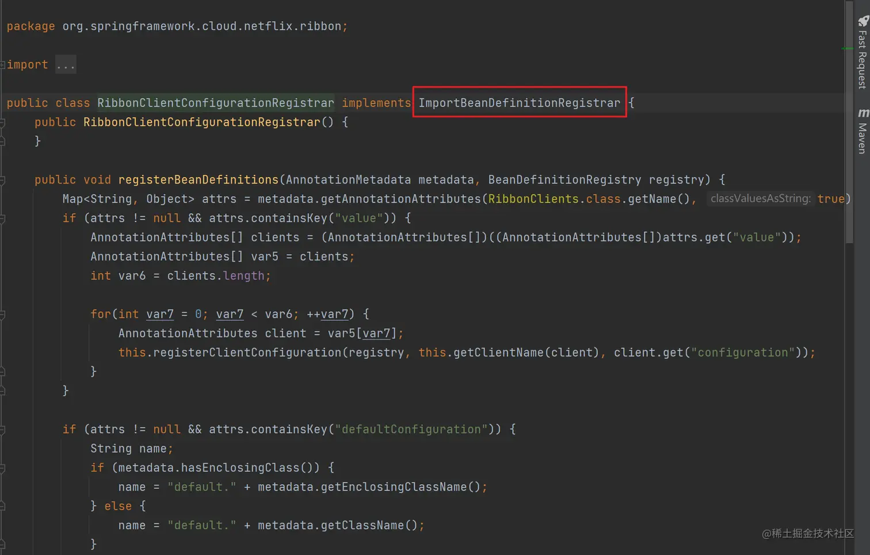Click the 'clients' variable in its declaration line
The height and width of the screenshot is (555, 870).
pyautogui.click(x=275, y=238)
